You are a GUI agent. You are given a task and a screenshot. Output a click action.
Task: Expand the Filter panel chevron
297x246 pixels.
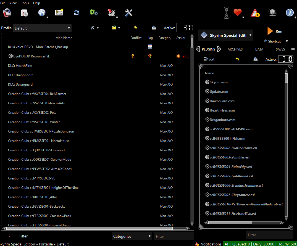pyautogui.click(x=9, y=236)
